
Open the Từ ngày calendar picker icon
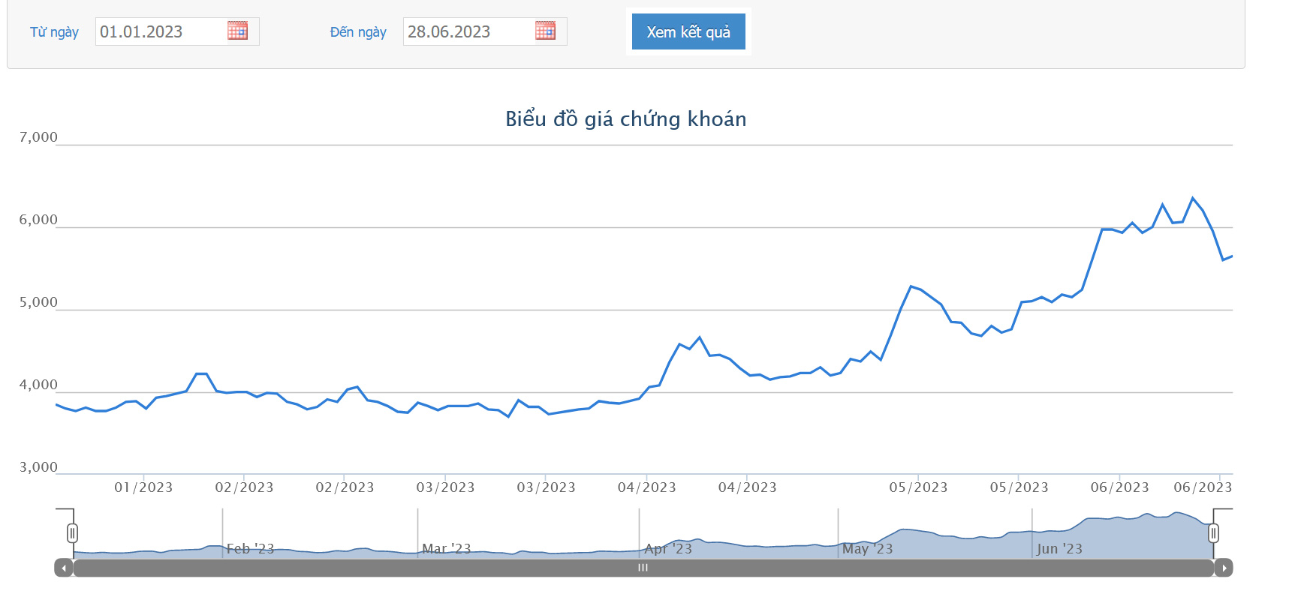(x=237, y=31)
